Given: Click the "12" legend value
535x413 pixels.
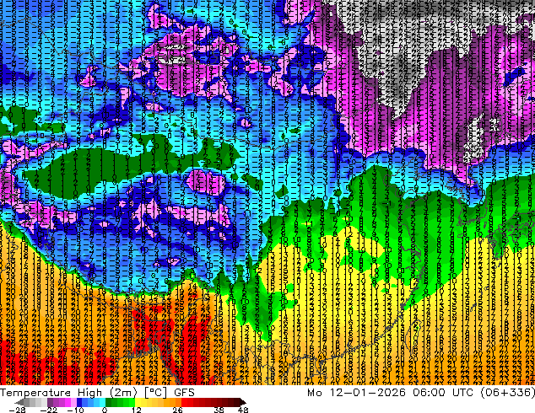Looking at the screenshot, I should (x=137, y=410).
